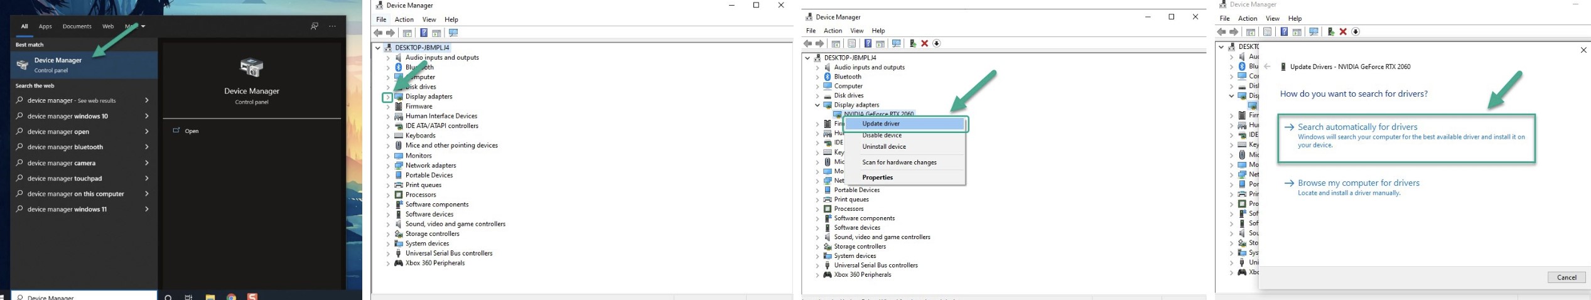This screenshot has width=1591, height=300.
Task: Choose Search automatically for drivers
Action: coord(1406,138)
